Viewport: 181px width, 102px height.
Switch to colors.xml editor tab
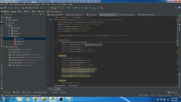click(x=92, y=15)
